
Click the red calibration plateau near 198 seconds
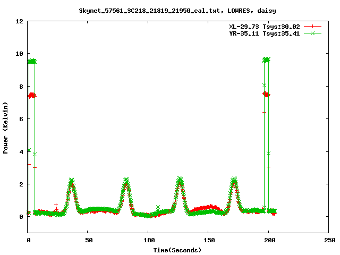[266, 95]
